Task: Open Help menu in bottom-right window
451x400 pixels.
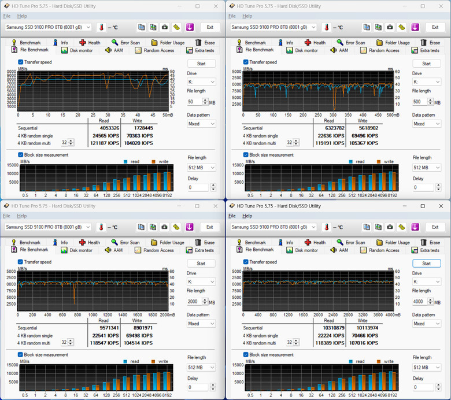Action: (x=247, y=216)
